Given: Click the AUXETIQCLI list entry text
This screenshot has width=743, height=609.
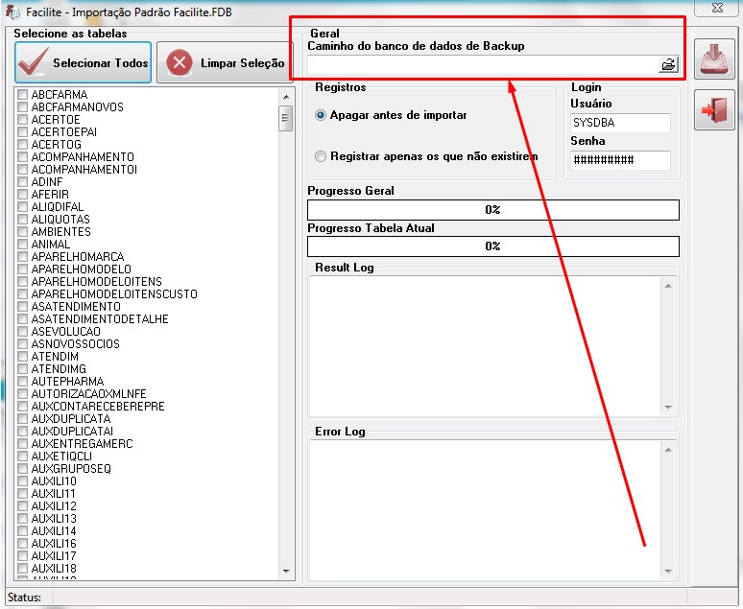Looking at the screenshot, I should pyautogui.click(x=61, y=457).
